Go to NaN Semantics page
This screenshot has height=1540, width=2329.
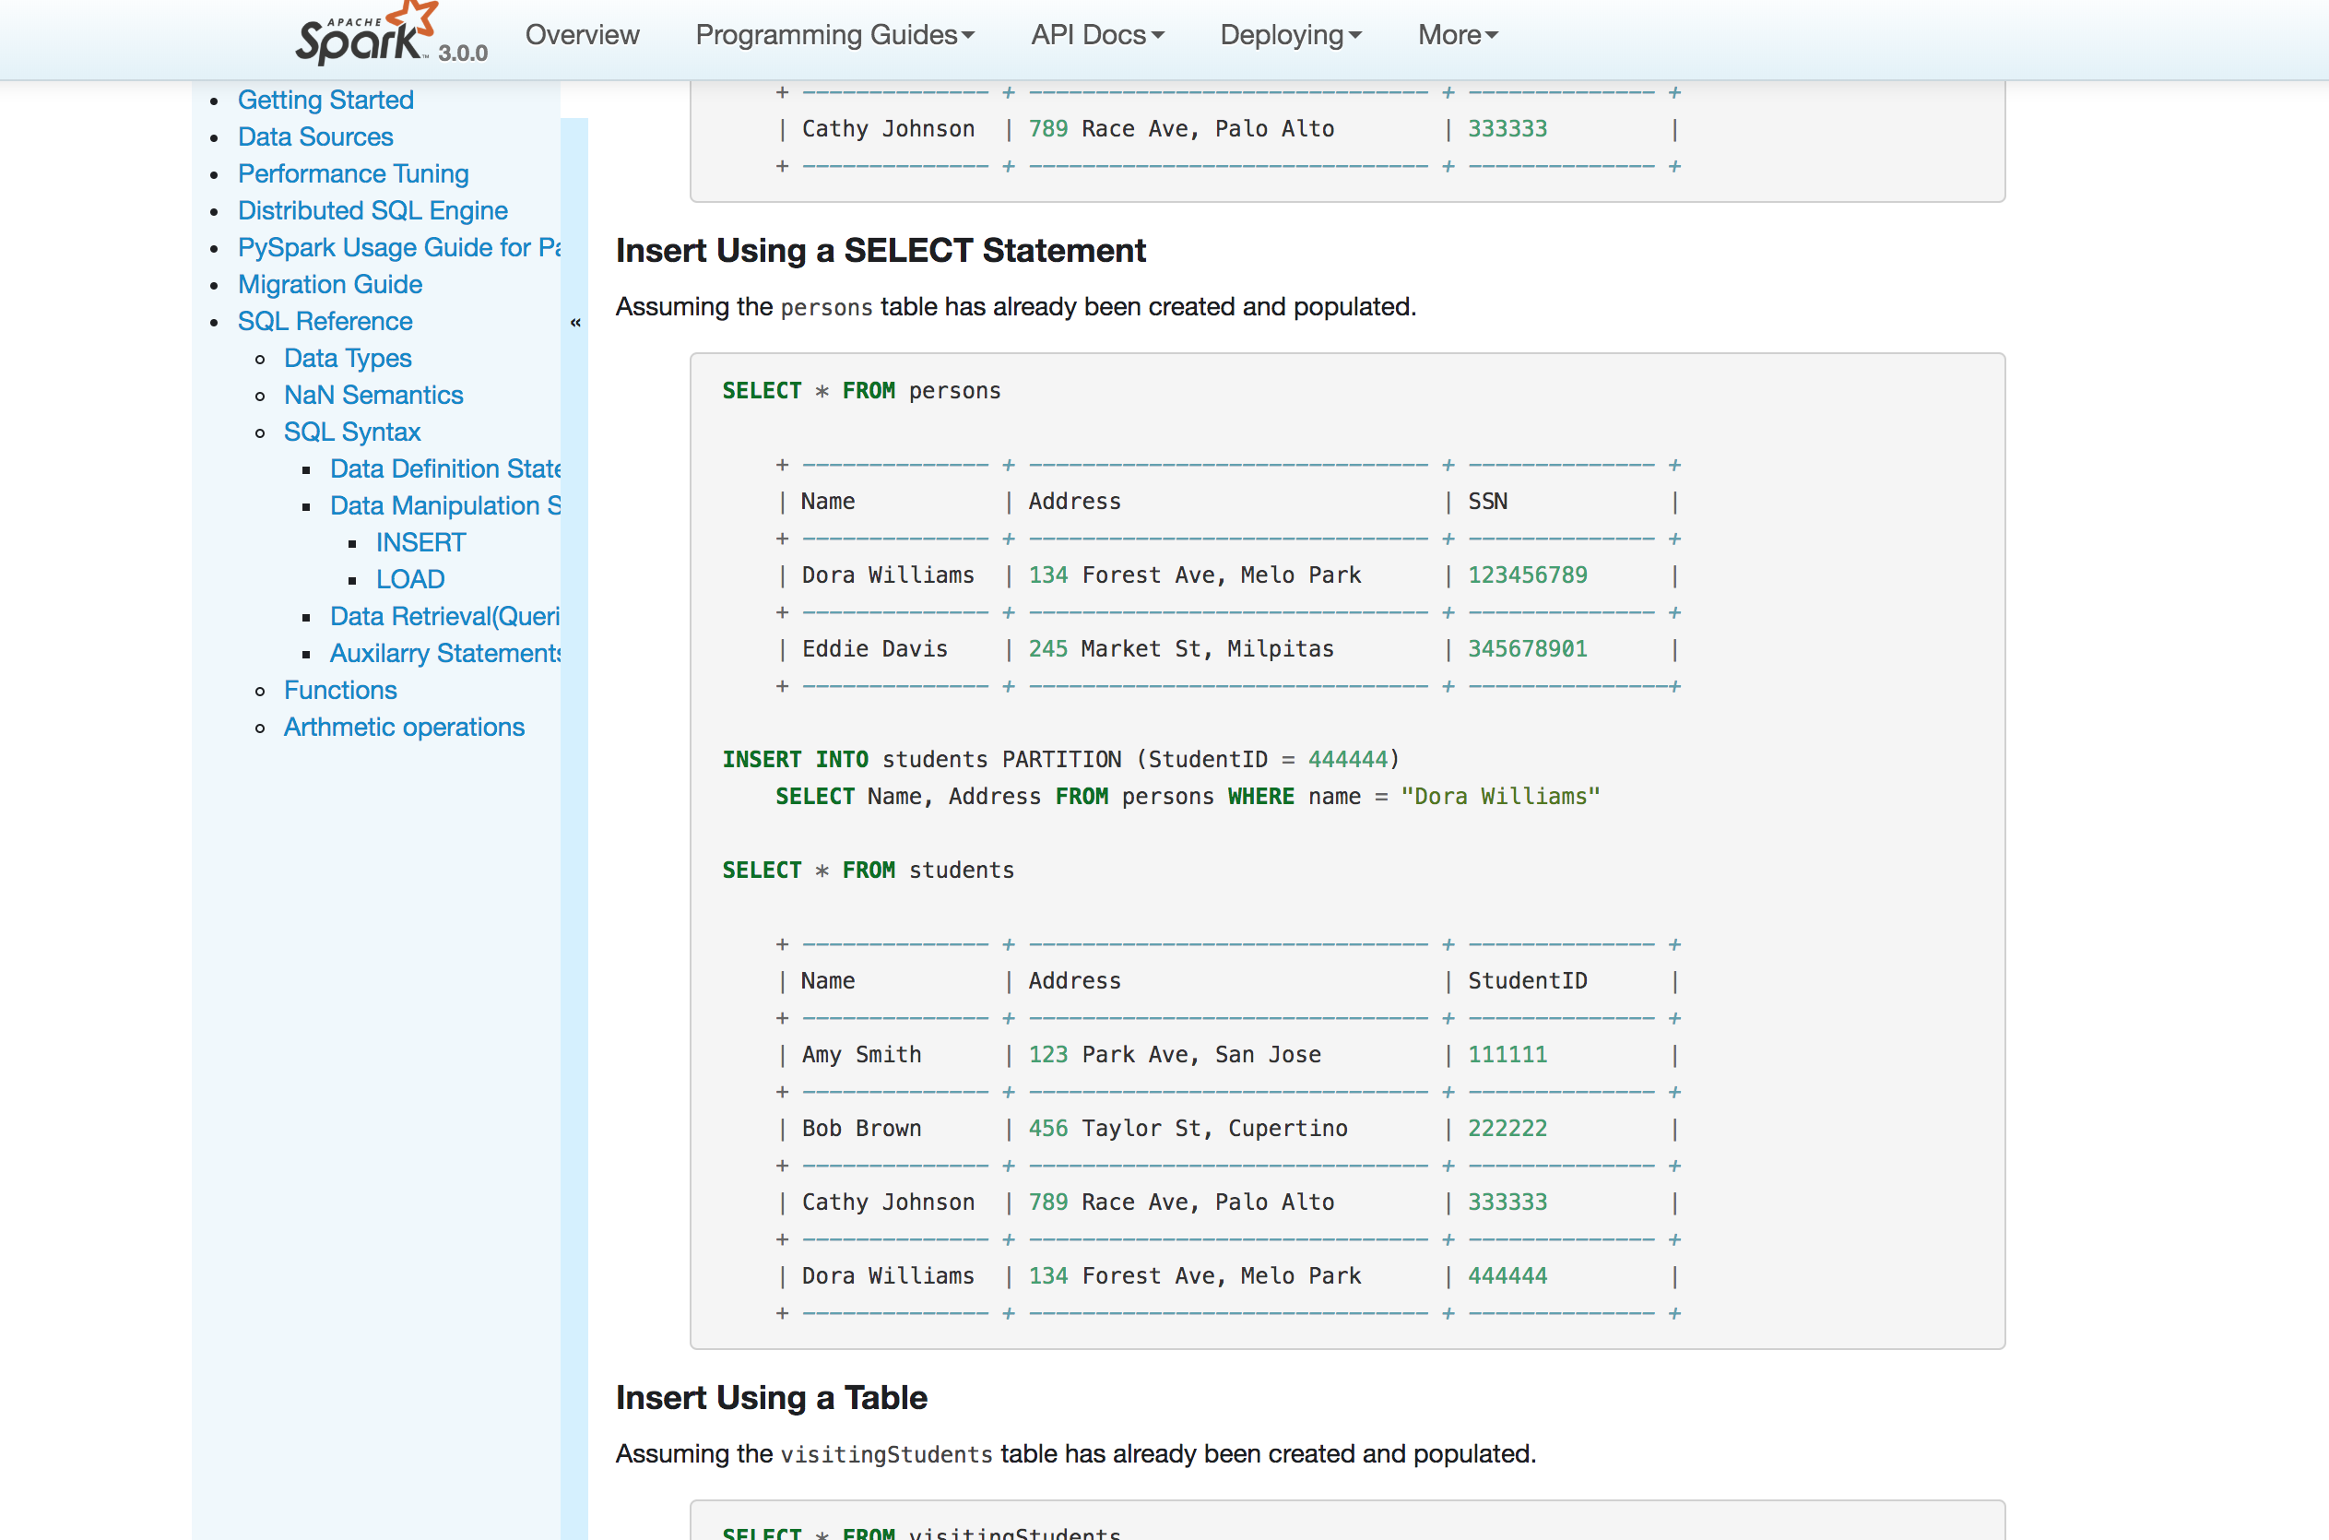click(x=373, y=395)
